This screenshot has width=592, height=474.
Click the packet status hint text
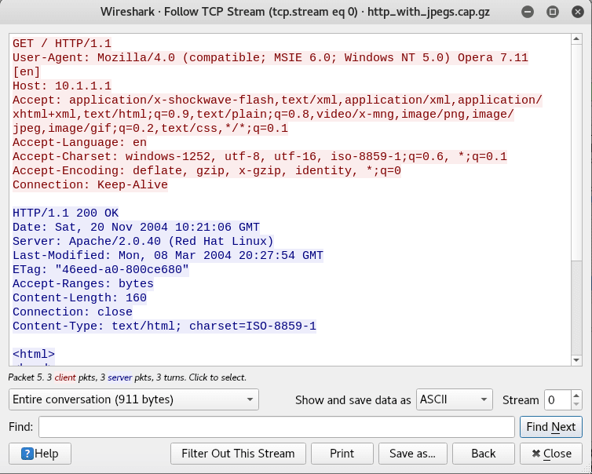(127, 377)
